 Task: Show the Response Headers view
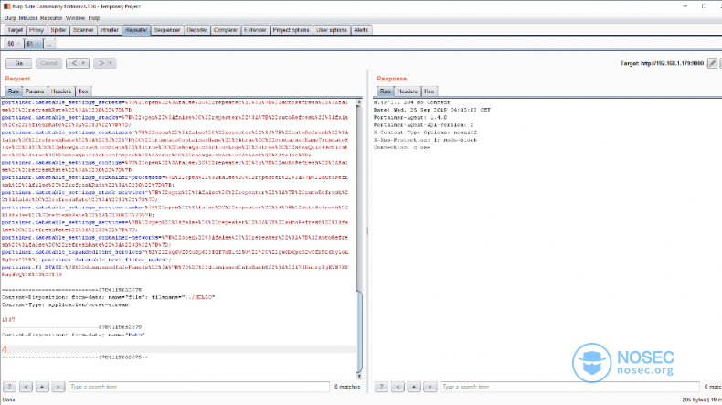point(407,91)
